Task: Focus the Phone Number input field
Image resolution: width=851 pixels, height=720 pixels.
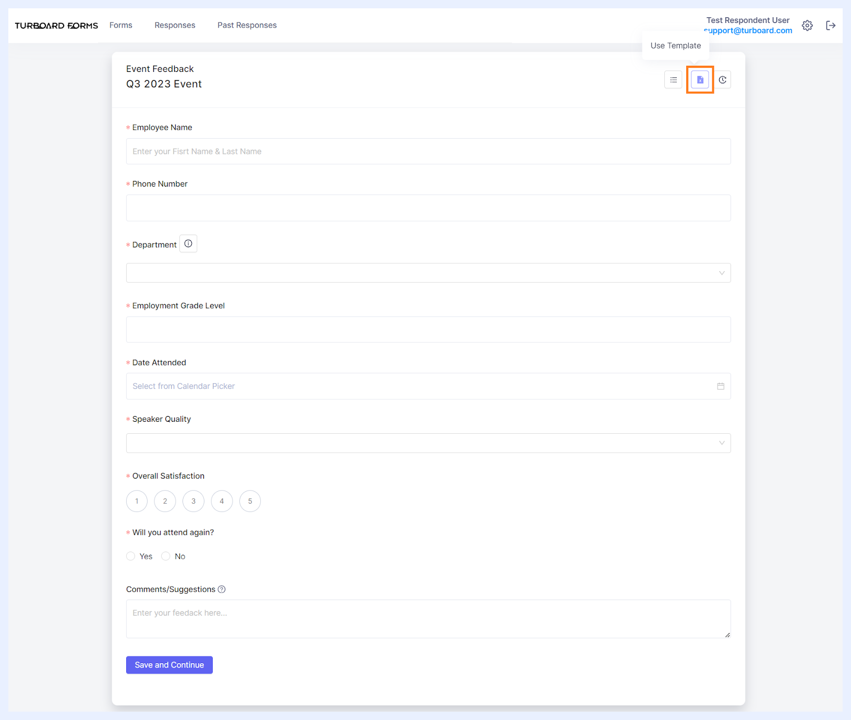Action: (x=429, y=208)
